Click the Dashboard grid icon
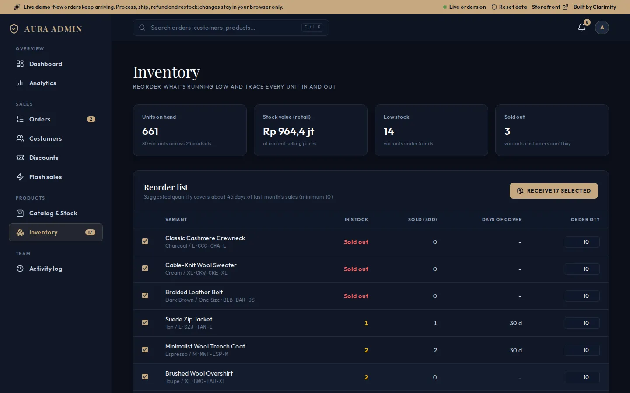Screen dimensions: 630x393 20,64
